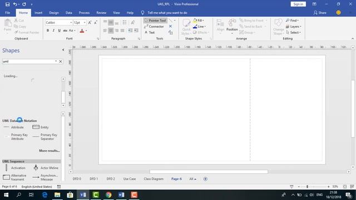Select the Activation shape

(15, 168)
